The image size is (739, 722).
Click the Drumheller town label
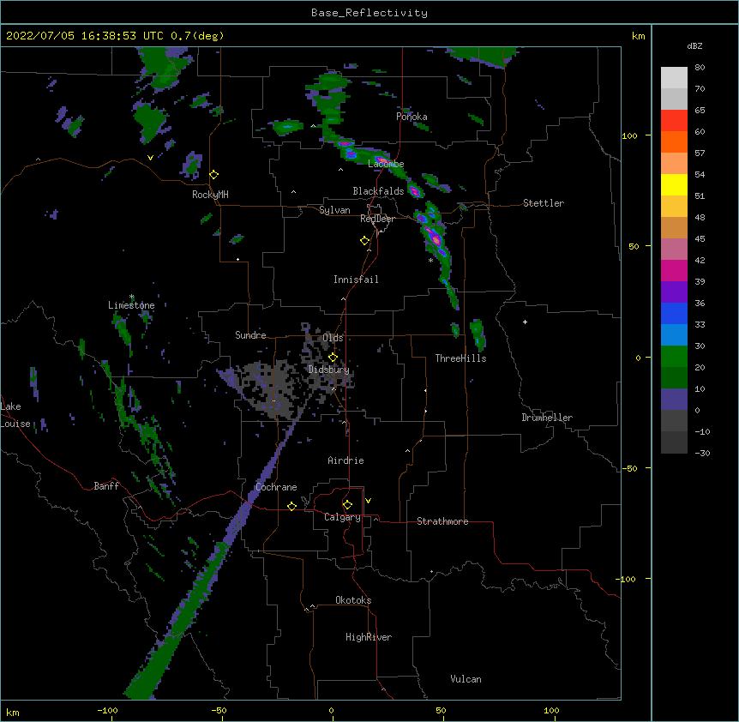tap(547, 418)
